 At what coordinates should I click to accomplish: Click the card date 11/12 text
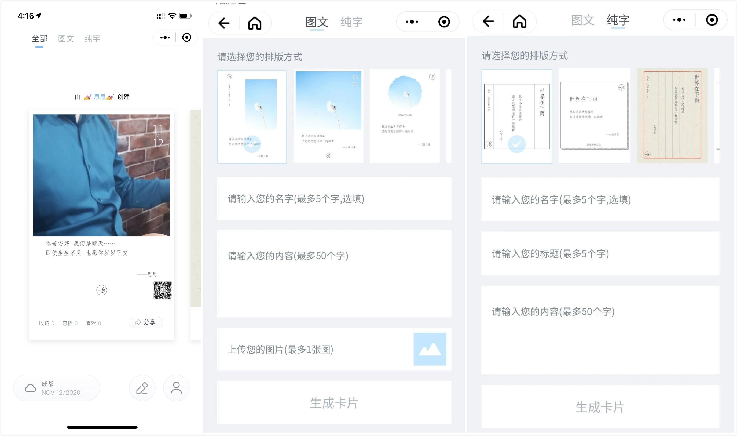[x=158, y=136]
